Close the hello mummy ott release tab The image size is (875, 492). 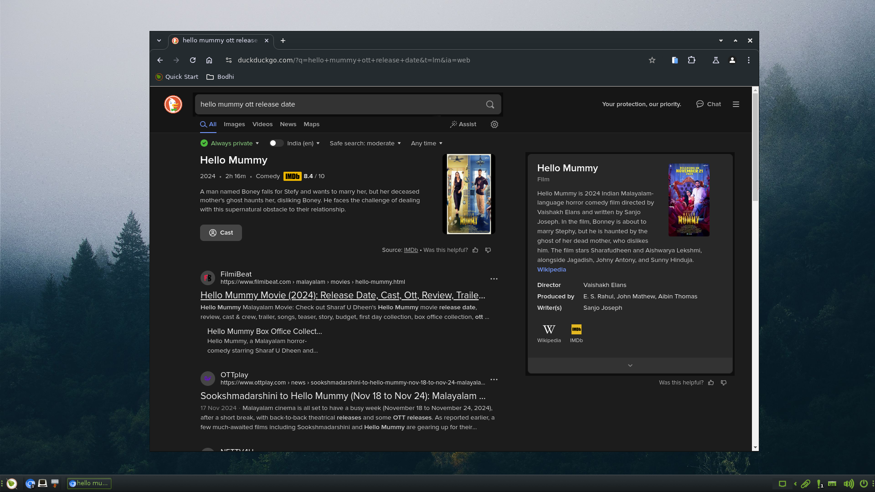(x=267, y=41)
